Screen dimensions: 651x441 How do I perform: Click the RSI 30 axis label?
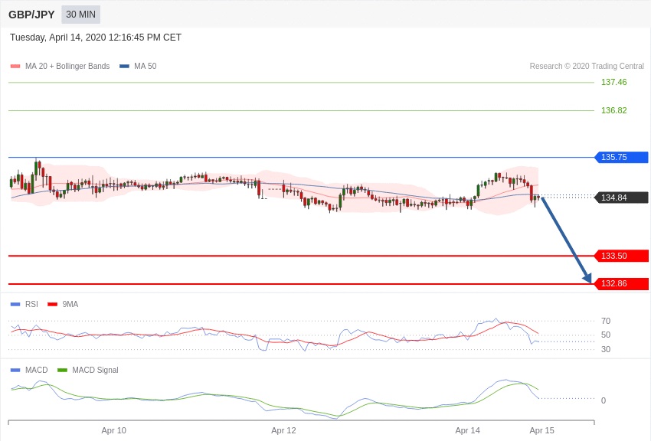pos(606,349)
